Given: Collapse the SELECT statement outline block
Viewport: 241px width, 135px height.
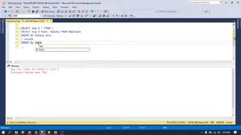Looking at the screenshot, I should pyautogui.click(x=20, y=28).
